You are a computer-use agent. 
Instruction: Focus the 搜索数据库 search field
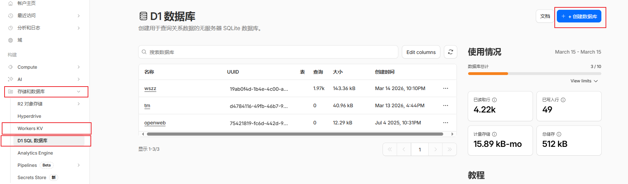pyautogui.click(x=268, y=52)
